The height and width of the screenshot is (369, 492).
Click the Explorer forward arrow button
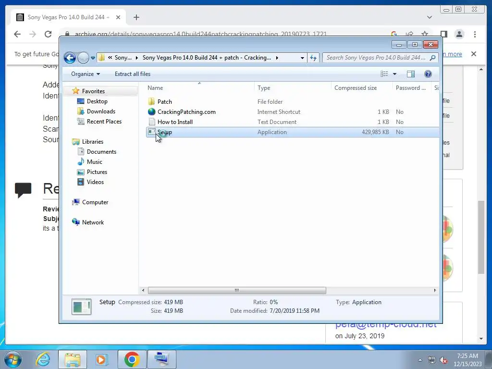[x=83, y=58]
